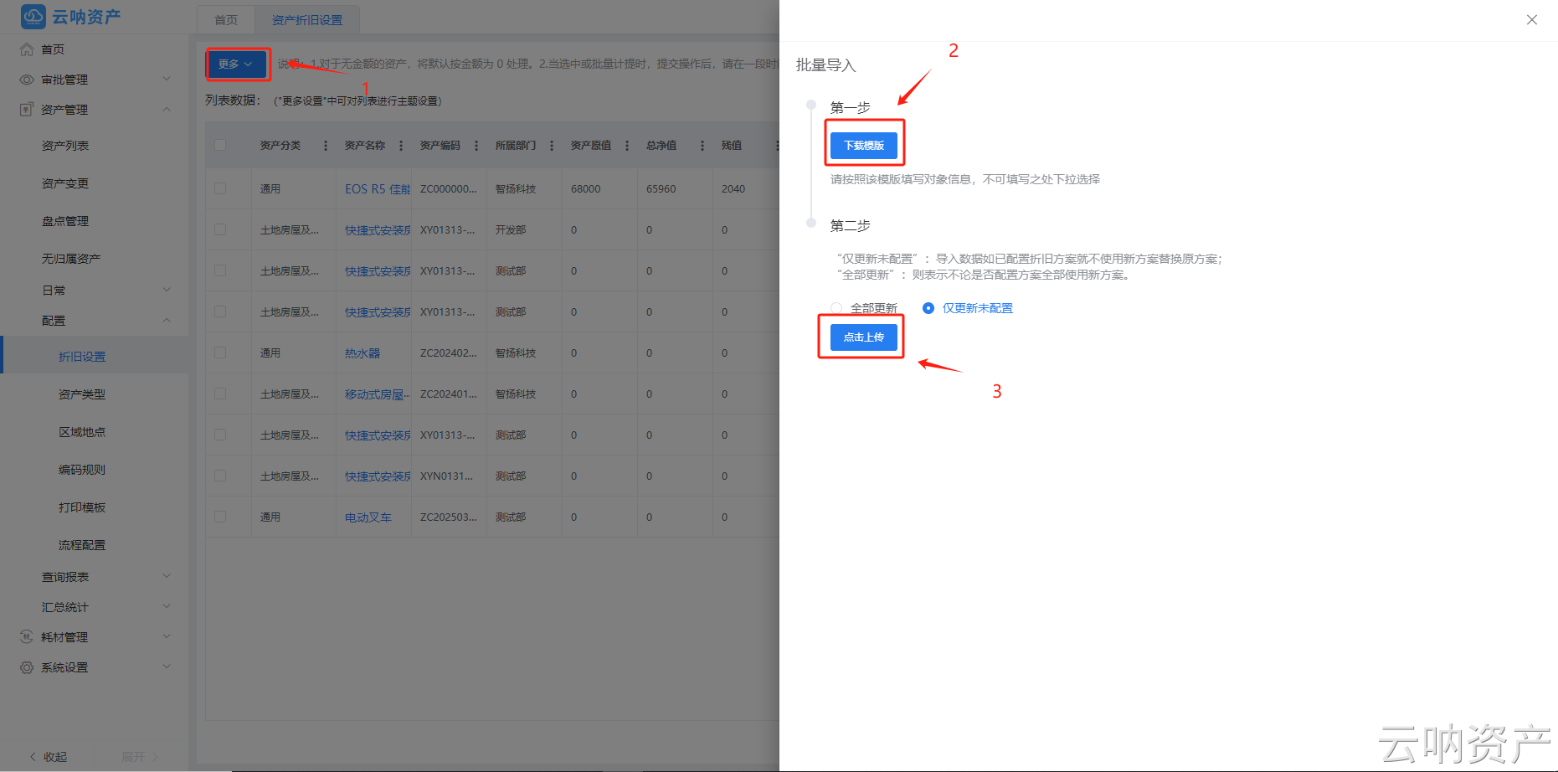This screenshot has height=772, width=1558.
Task: Close the 批量导入 panel
Action: tap(1532, 19)
